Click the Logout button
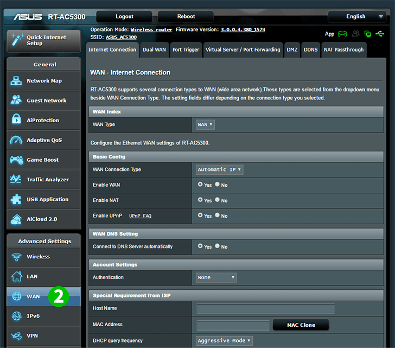Viewport: 395px width, 348px height. point(124,17)
